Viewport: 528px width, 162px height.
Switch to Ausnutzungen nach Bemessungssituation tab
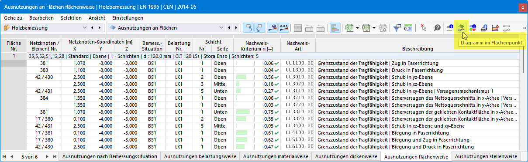pos(110,156)
